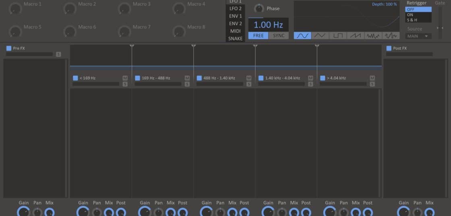This screenshot has height=216, width=451.
Task: Click the Pre FX Pan knob
Action: pyautogui.click(x=37, y=212)
